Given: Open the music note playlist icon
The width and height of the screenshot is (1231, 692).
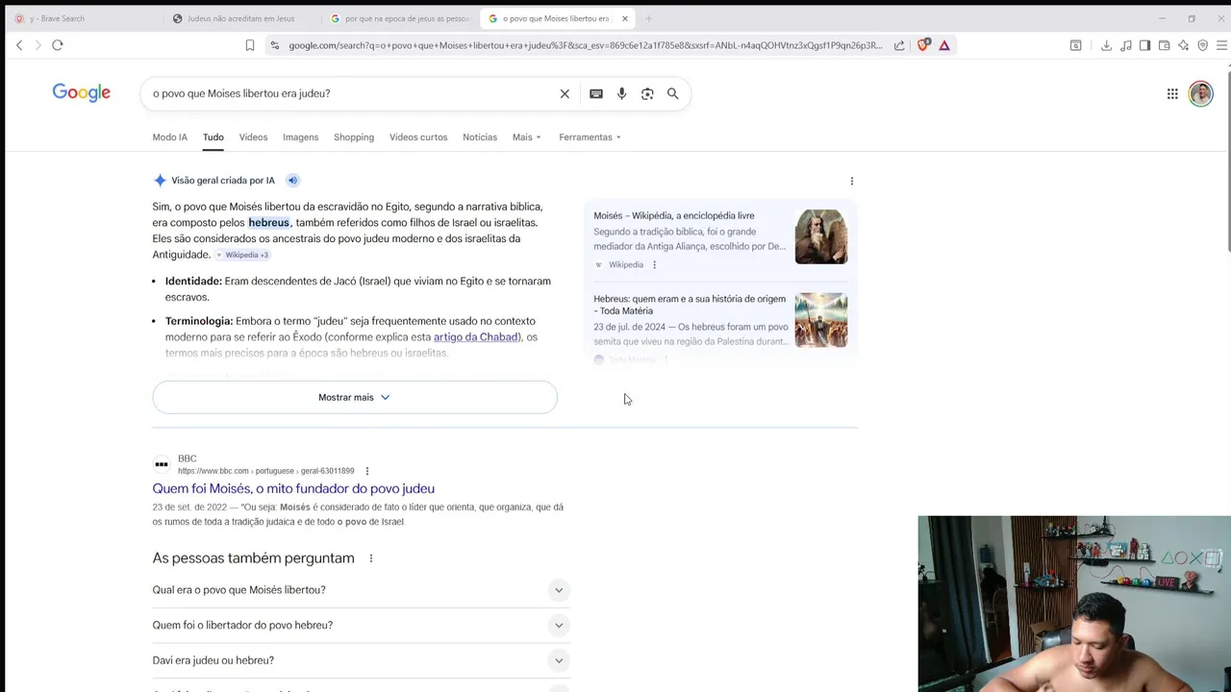Looking at the screenshot, I should tap(1126, 45).
